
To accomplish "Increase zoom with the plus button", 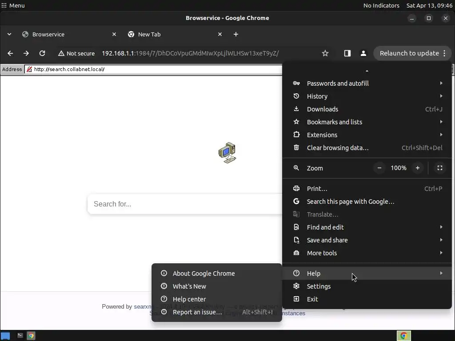I will point(418,168).
